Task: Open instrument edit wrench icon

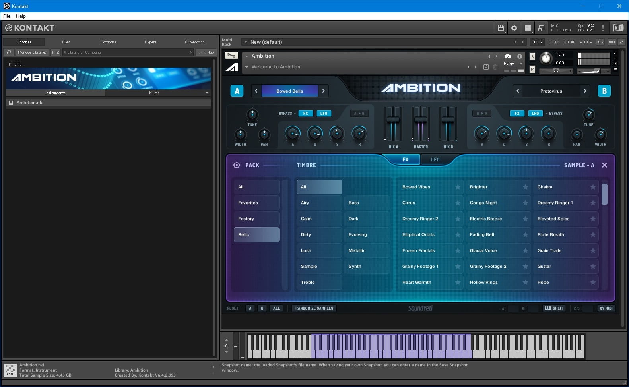Action: [x=231, y=56]
